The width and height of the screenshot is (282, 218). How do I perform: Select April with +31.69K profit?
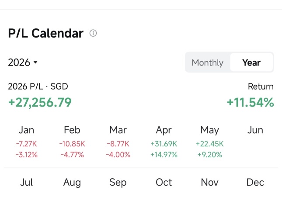coord(164,142)
